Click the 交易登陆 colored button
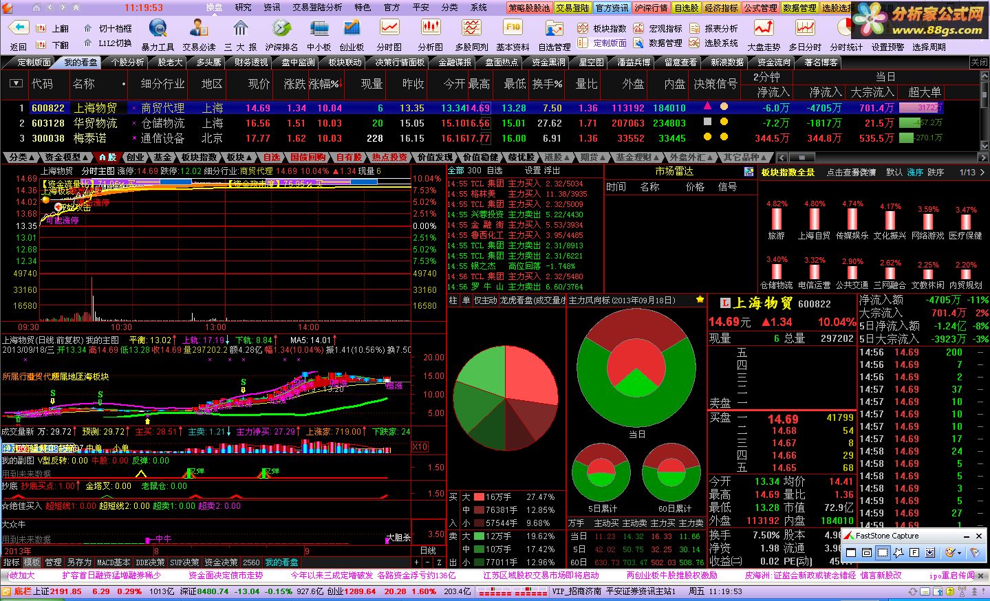This screenshot has width=990, height=601. pyautogui.click(x=573, y=8)
